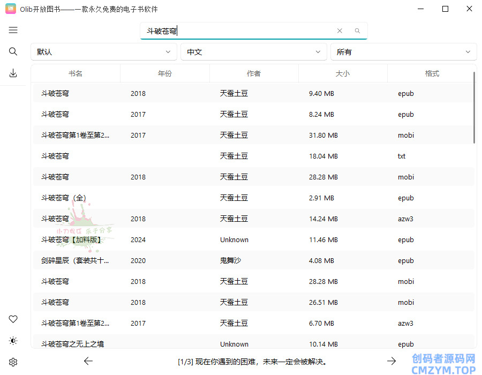Sort by the 大小 column header
The image size is (482, 375).
(x=342, y=73)
